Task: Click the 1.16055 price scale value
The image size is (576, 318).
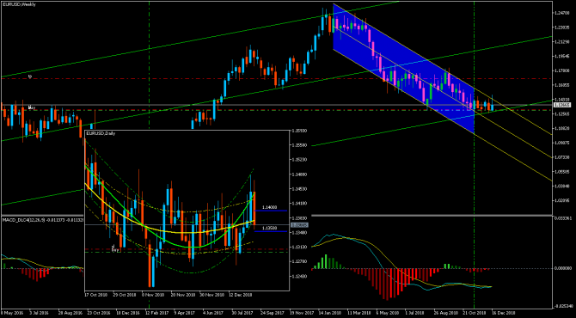Action: (x=561, y=85)
